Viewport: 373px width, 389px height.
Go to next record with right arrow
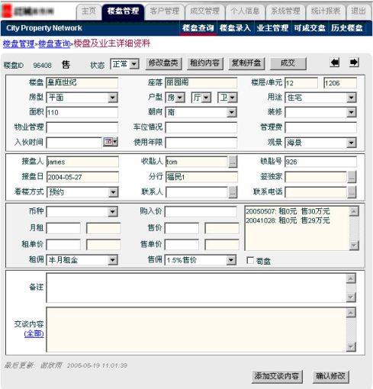(354, 63)
